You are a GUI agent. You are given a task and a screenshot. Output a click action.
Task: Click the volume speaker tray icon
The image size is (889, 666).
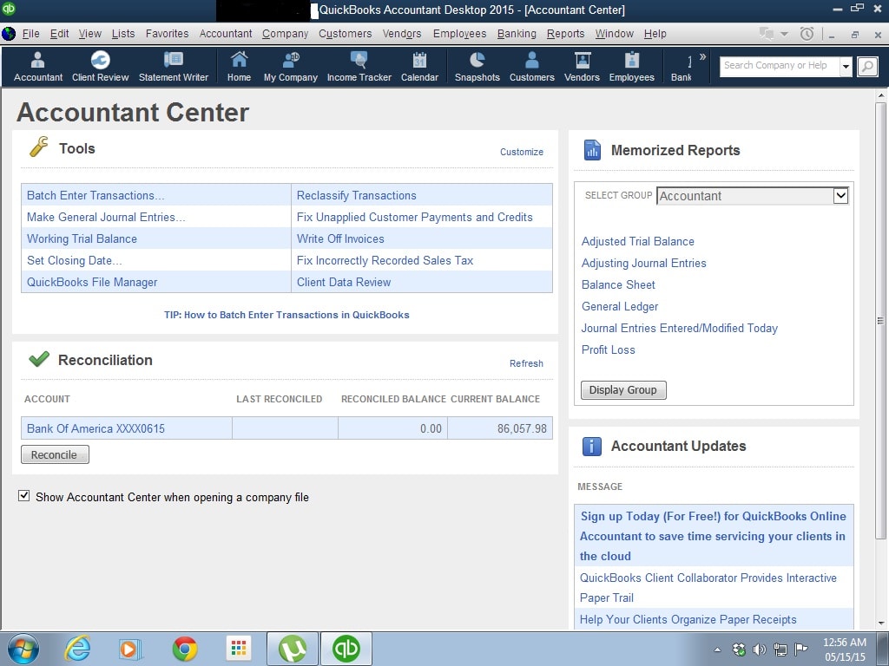point(759,650)
